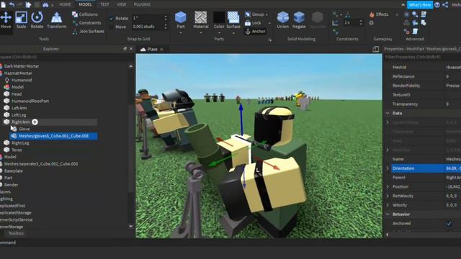This screenshot has height=259, width=461.
Task: Close the Place tab
Action: pyautogui.click(x=161, y=50)
